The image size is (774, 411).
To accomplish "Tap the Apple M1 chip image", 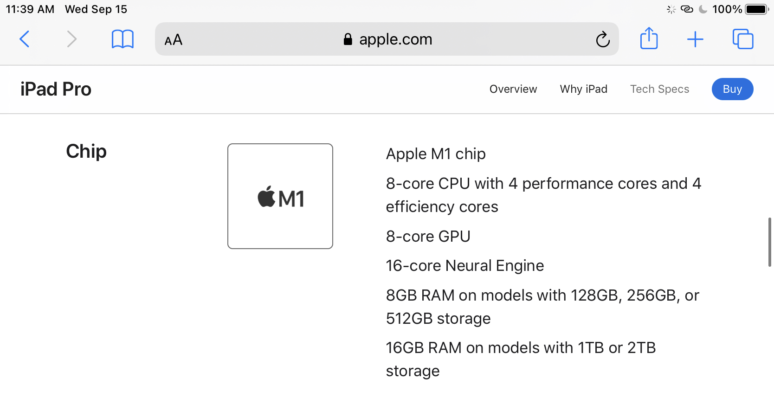I will [280, 196].
